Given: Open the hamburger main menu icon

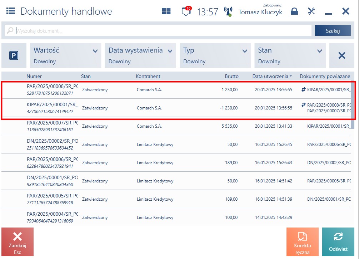Looking at the screenshot, I should coord(10,11).
